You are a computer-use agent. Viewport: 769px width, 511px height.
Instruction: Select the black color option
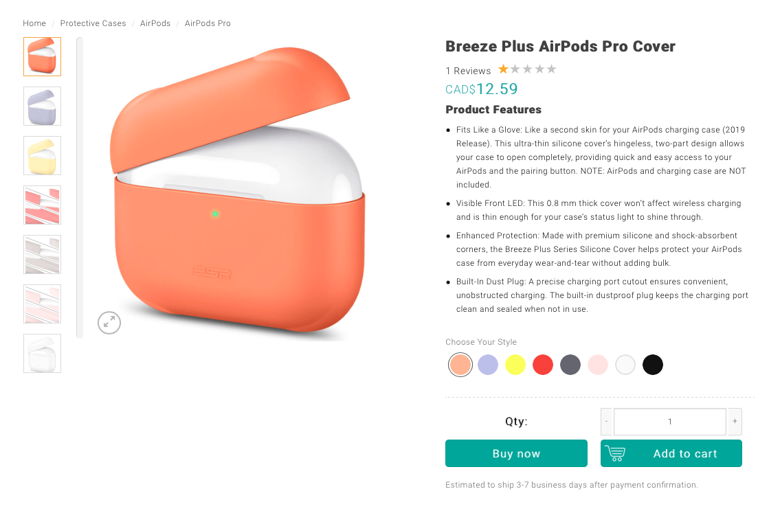point(653,365)
